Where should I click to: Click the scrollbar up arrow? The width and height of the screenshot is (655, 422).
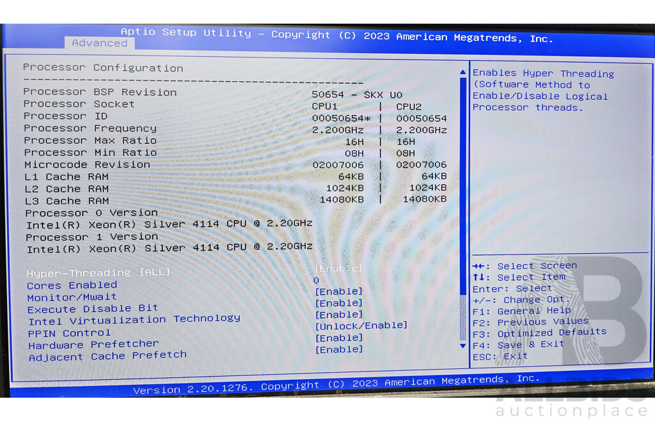point(463,72)
